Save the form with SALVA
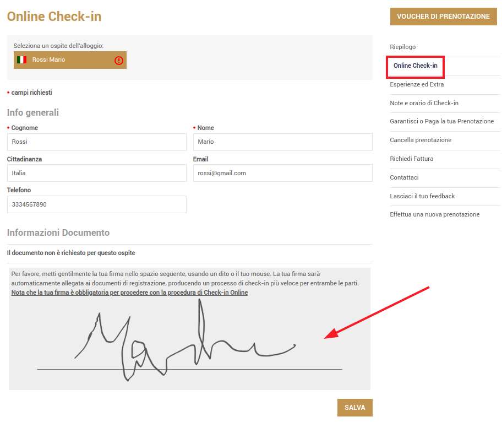 click(x=354, y=407)
